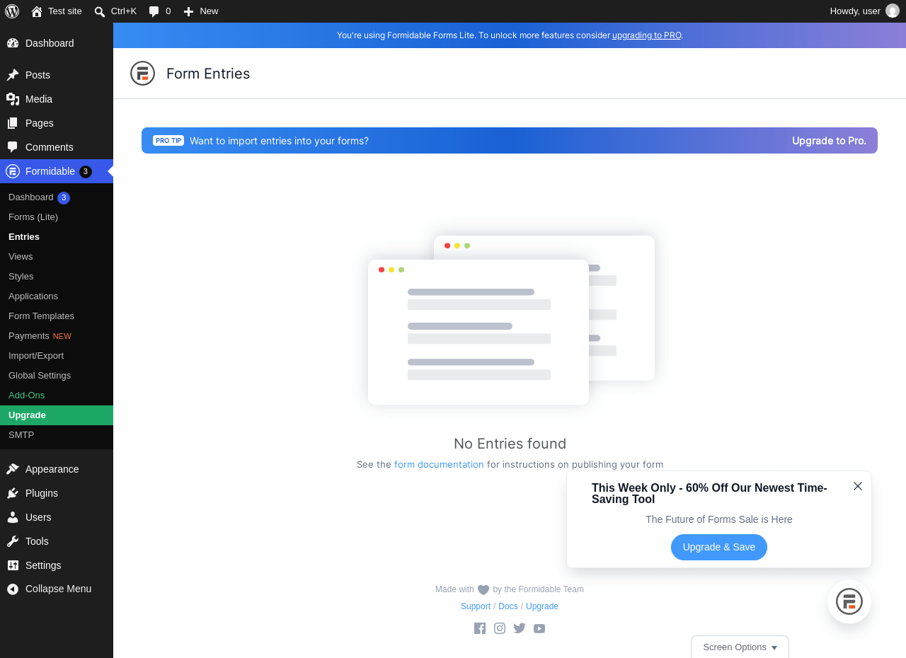Click the user avatar beside Howdy, user
This screenshot has height=658, width=906.
pyautogui.click(x=893, y=11)
